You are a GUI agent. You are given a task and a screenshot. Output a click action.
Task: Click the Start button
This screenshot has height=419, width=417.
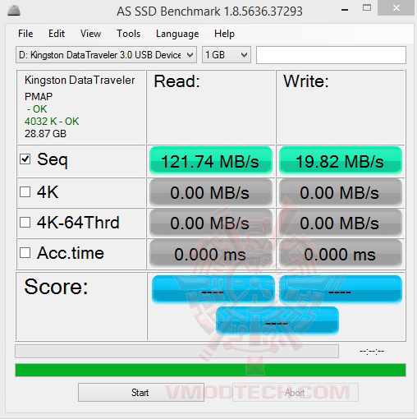pos(141,393)
